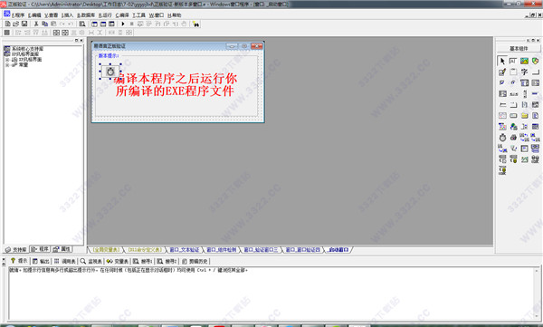543x327 pixels.
Task: Switch to the 支持库 panel tab
Action: click(x=16, y=249)
